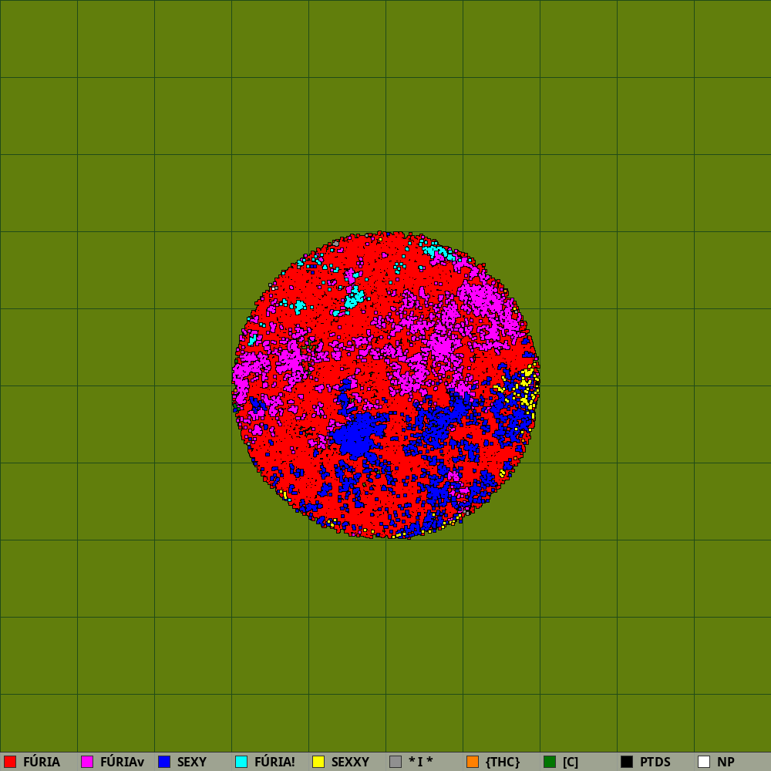
Task: Click the PTDS legend label
Action: pyautogui.click(x=655, y=762)
